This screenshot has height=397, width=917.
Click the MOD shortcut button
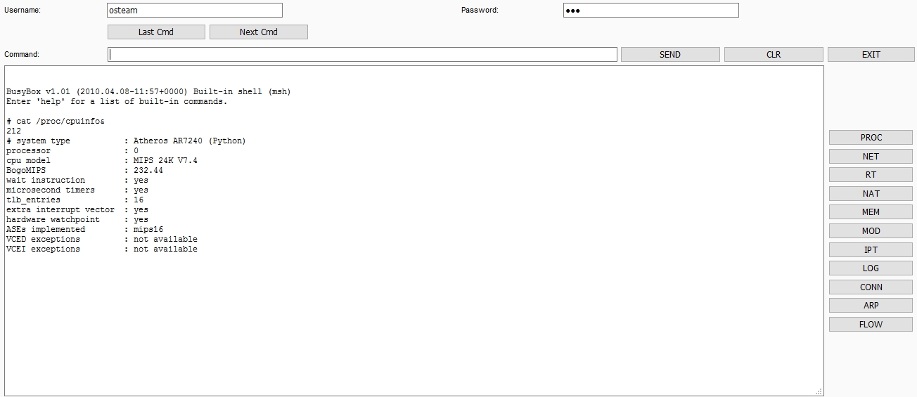[x=871, y=231]
